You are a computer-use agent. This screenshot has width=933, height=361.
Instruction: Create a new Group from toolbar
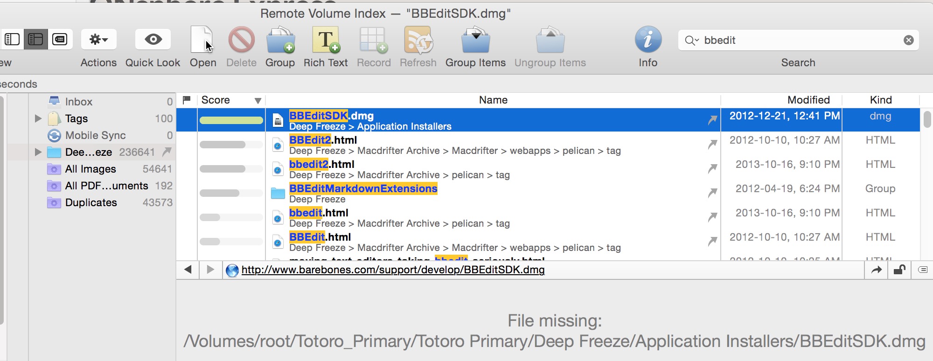pyautogui.click(x=280, y=40)
